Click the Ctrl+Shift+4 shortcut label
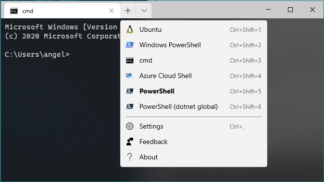The image size is (324, 182). point(245,76)
